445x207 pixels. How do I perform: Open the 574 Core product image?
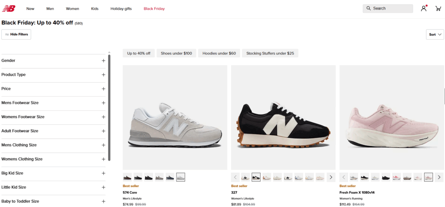pyautogui.click(x=175, y=117)
